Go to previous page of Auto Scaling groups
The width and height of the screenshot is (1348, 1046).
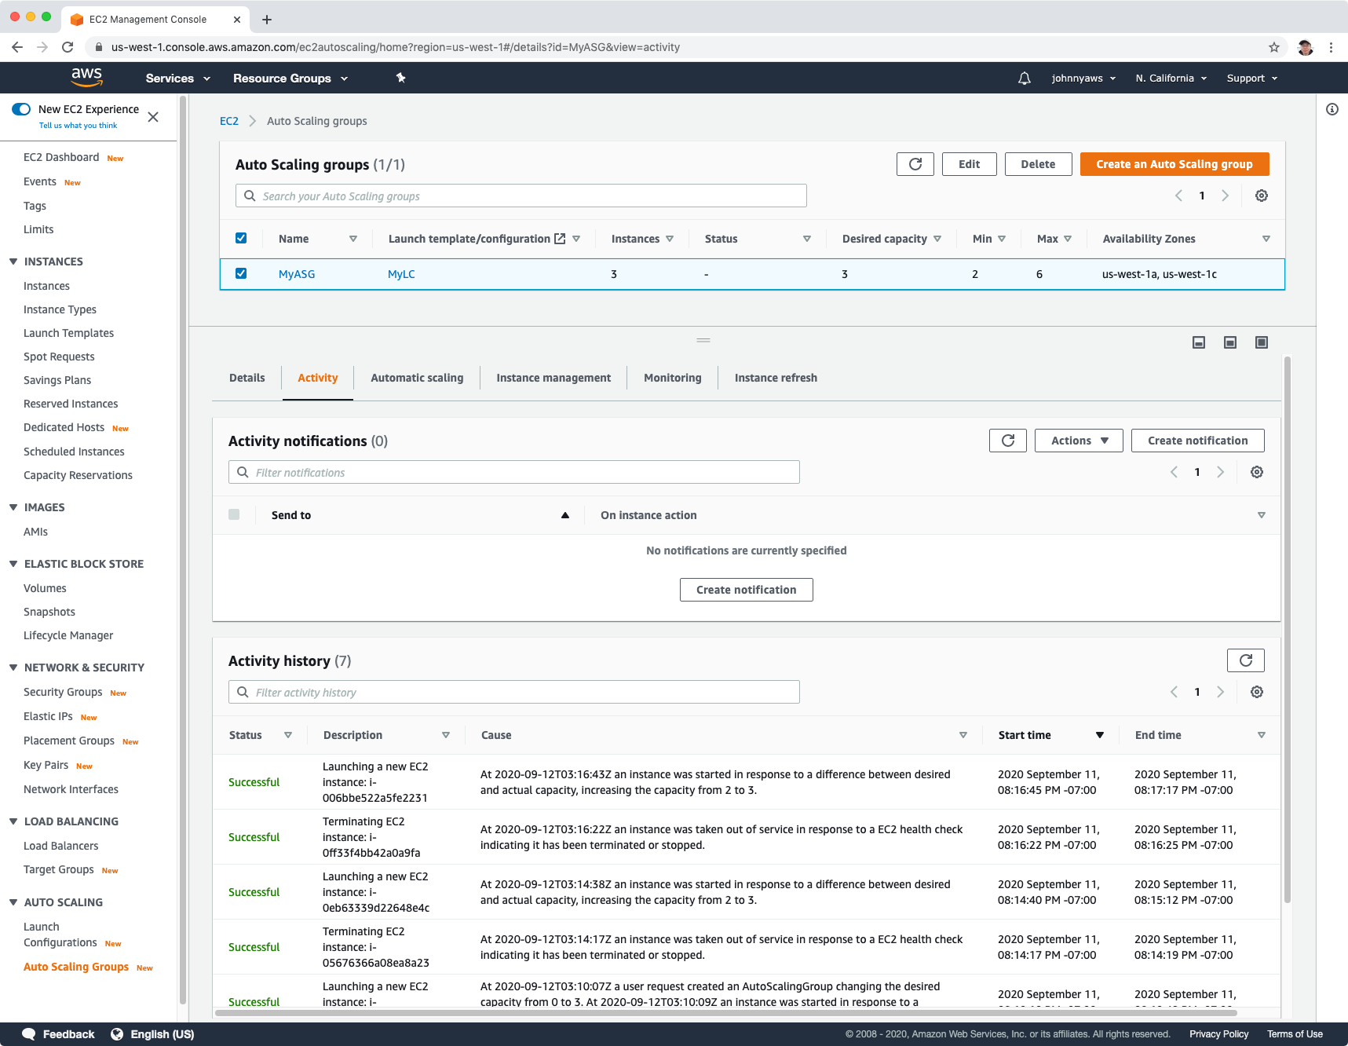pos(1178,196)
